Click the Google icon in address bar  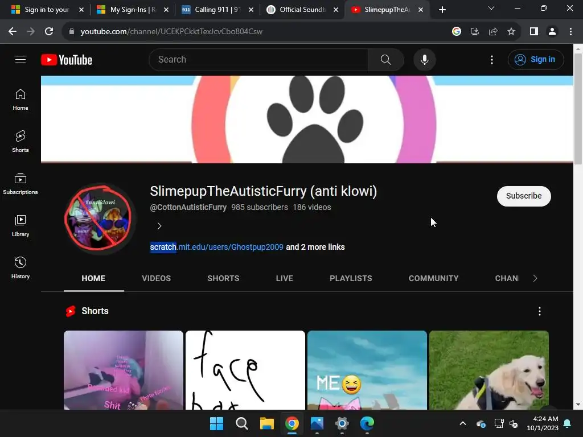pyautogui.click(x=457, y=32)
